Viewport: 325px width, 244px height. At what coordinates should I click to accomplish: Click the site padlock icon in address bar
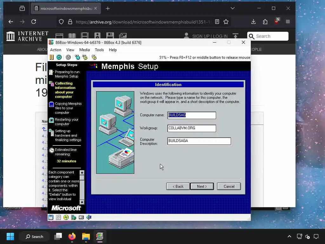coord(70,22)
